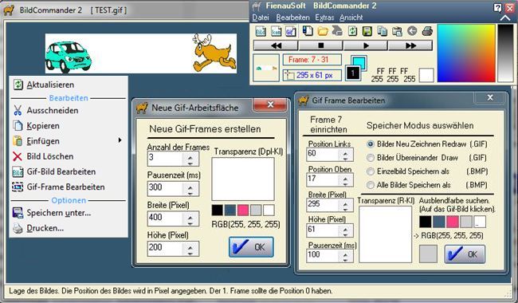The width and height of the screenshot is (518, 303).
Task: Click the green floppy save icon
Action: [x=367, y=31]
